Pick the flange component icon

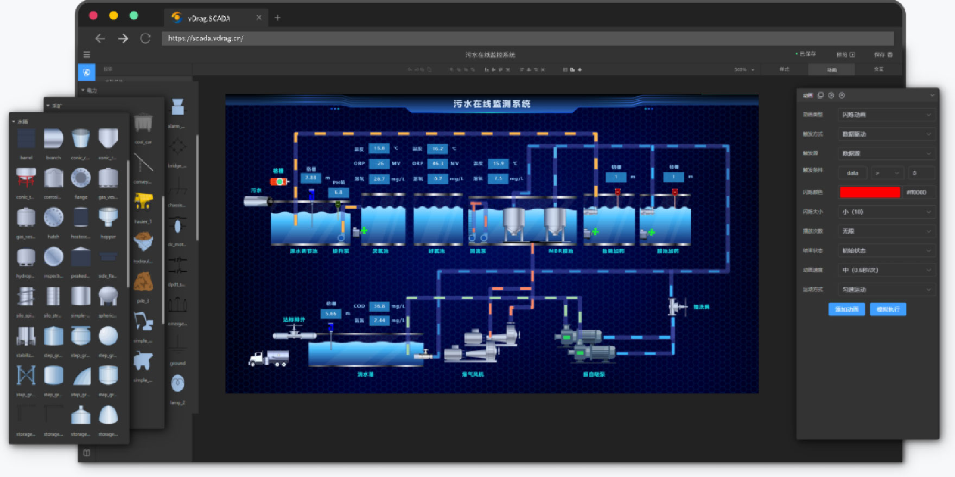[81, 178]
